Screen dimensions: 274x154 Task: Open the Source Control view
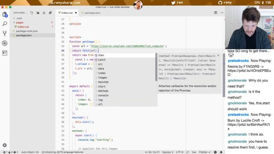pyautogui.click(x=5, y=33)
